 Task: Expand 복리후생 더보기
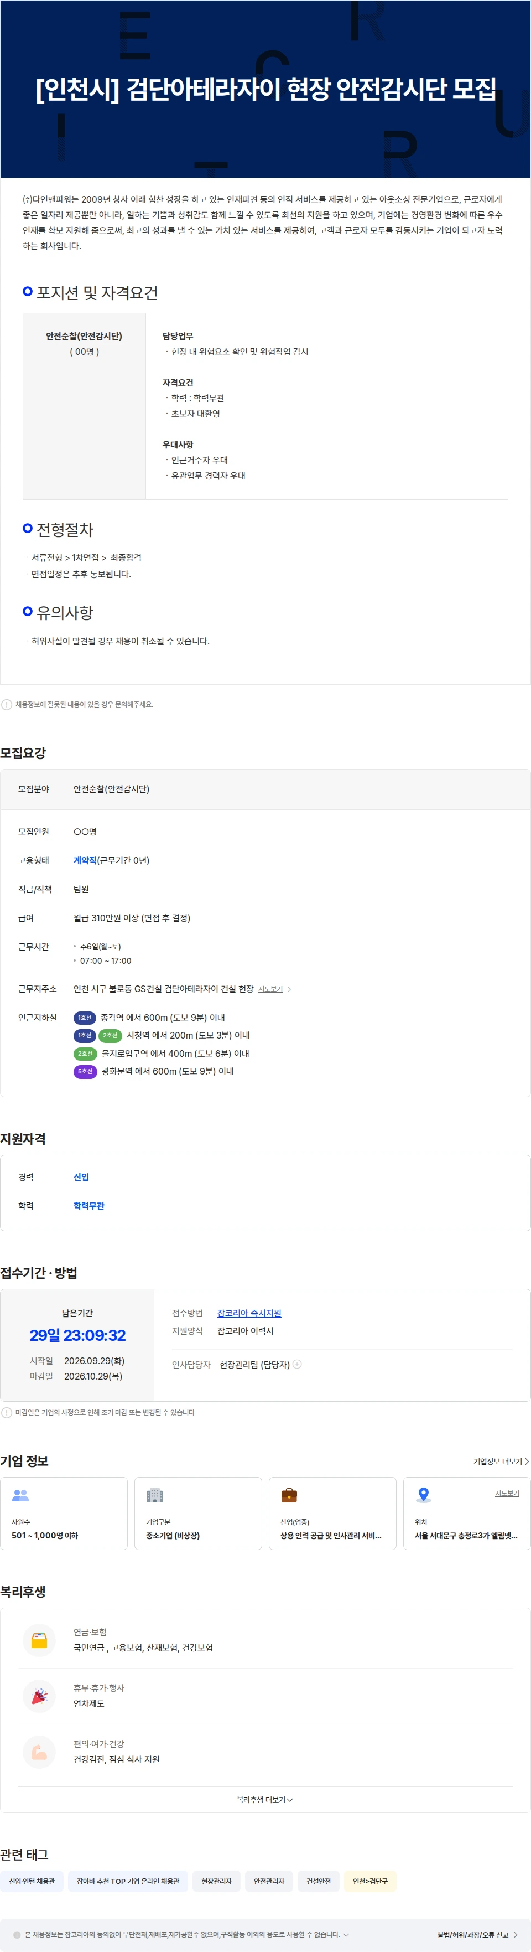(265, 1800)
